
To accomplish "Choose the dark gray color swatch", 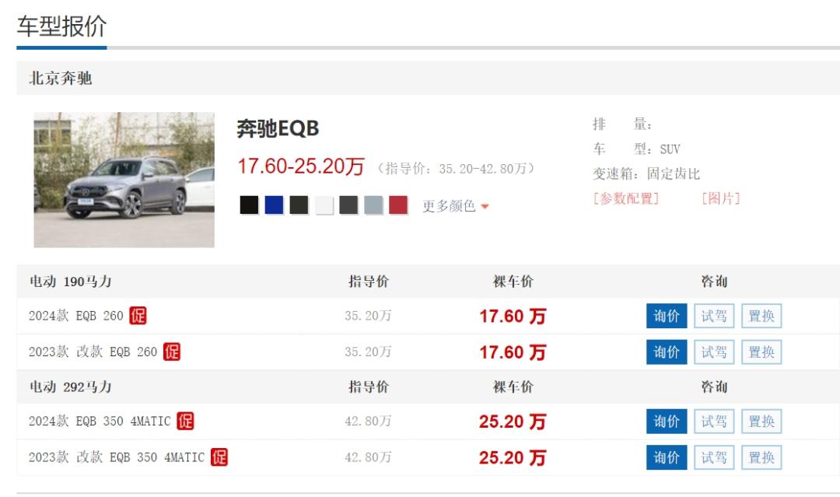I will tap(348, 205).
